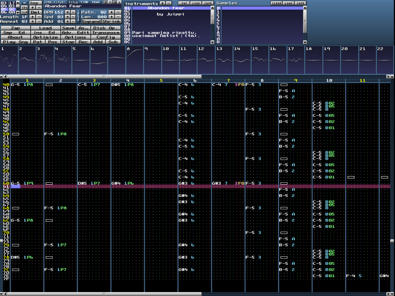Switch to the PEAK display tab
395x296 pixels.
[x=96, y=2]
